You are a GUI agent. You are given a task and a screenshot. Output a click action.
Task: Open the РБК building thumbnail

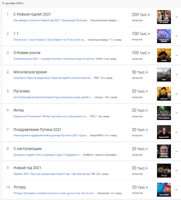164,75
